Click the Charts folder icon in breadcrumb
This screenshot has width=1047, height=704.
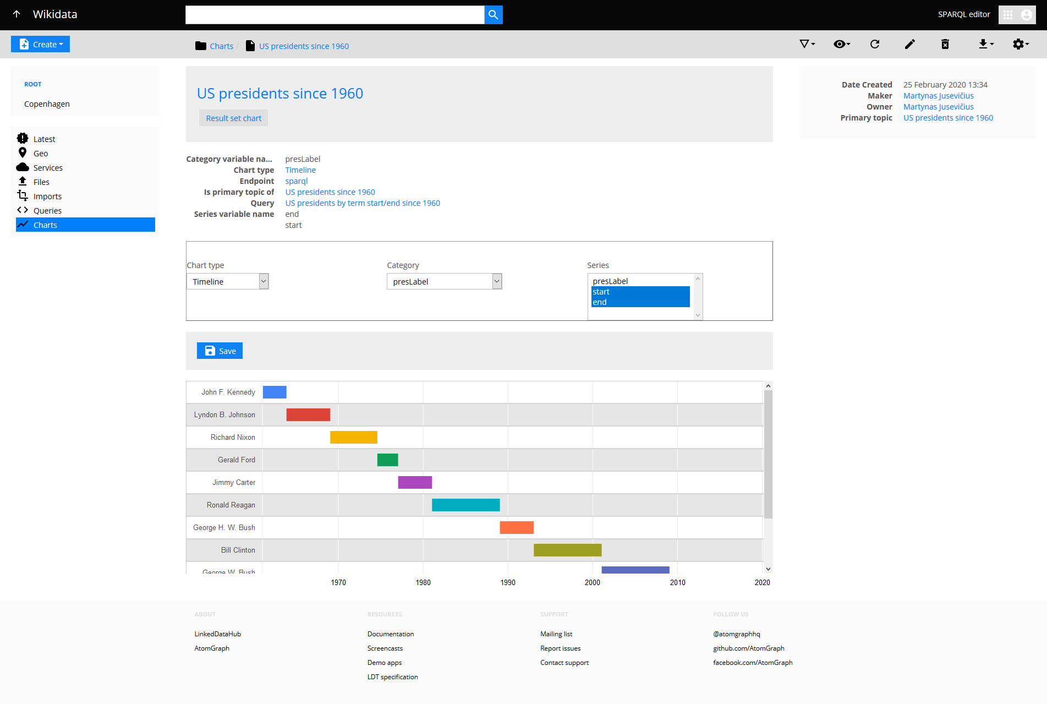(201, 46)
